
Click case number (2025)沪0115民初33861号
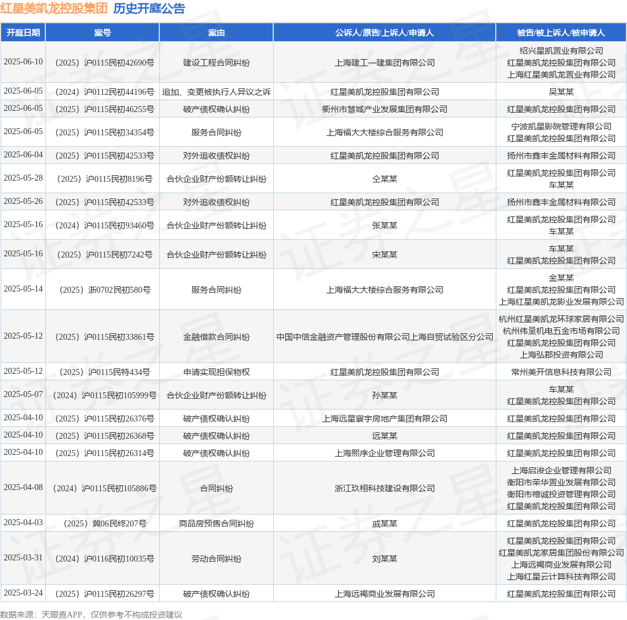[105, 337]
